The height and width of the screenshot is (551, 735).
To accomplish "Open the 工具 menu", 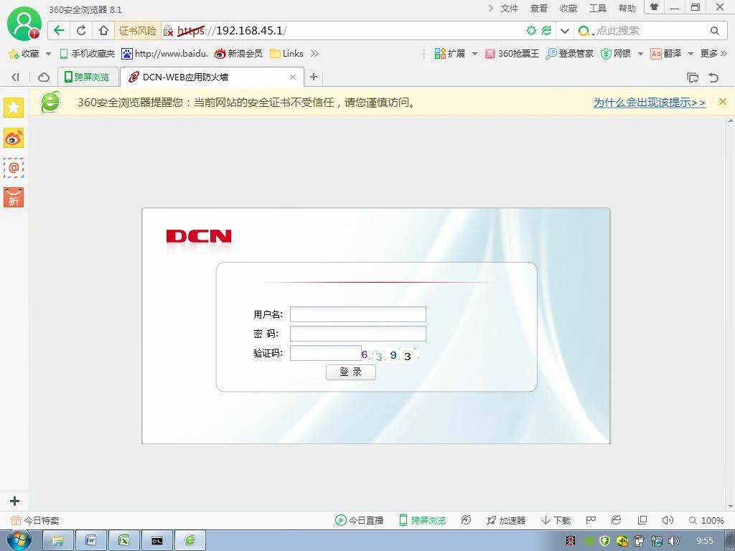I will (598, 9).
